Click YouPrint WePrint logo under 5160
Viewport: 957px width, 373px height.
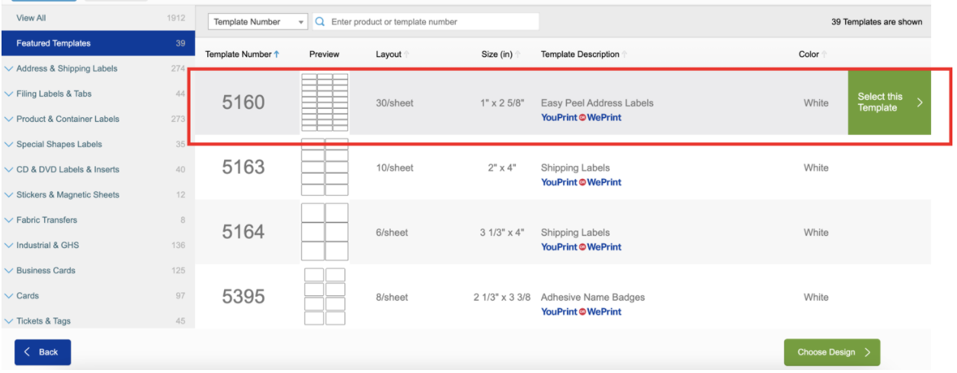(581, 117)
